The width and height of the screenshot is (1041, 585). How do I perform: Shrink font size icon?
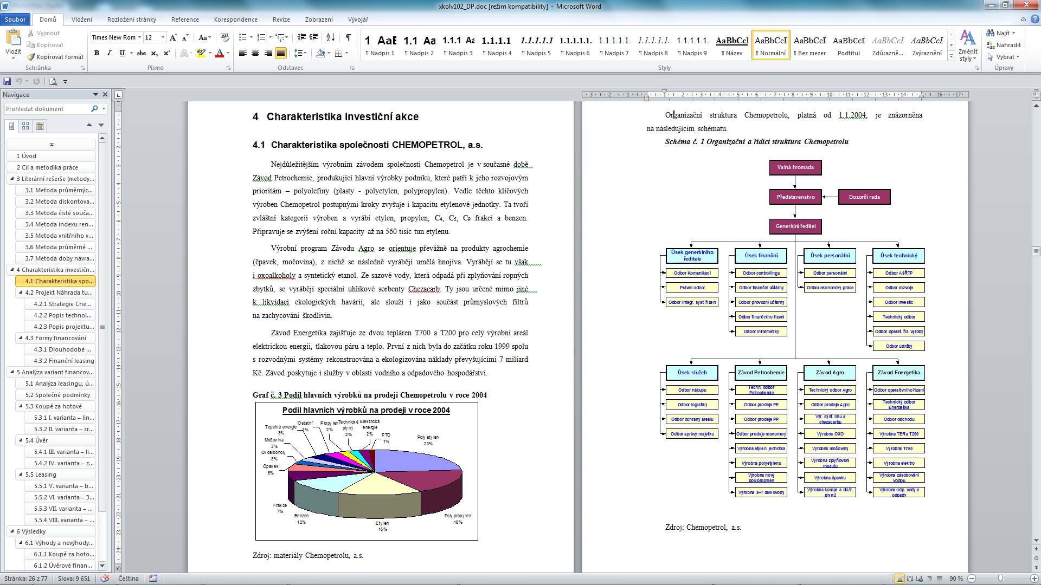tap(185, 37)
